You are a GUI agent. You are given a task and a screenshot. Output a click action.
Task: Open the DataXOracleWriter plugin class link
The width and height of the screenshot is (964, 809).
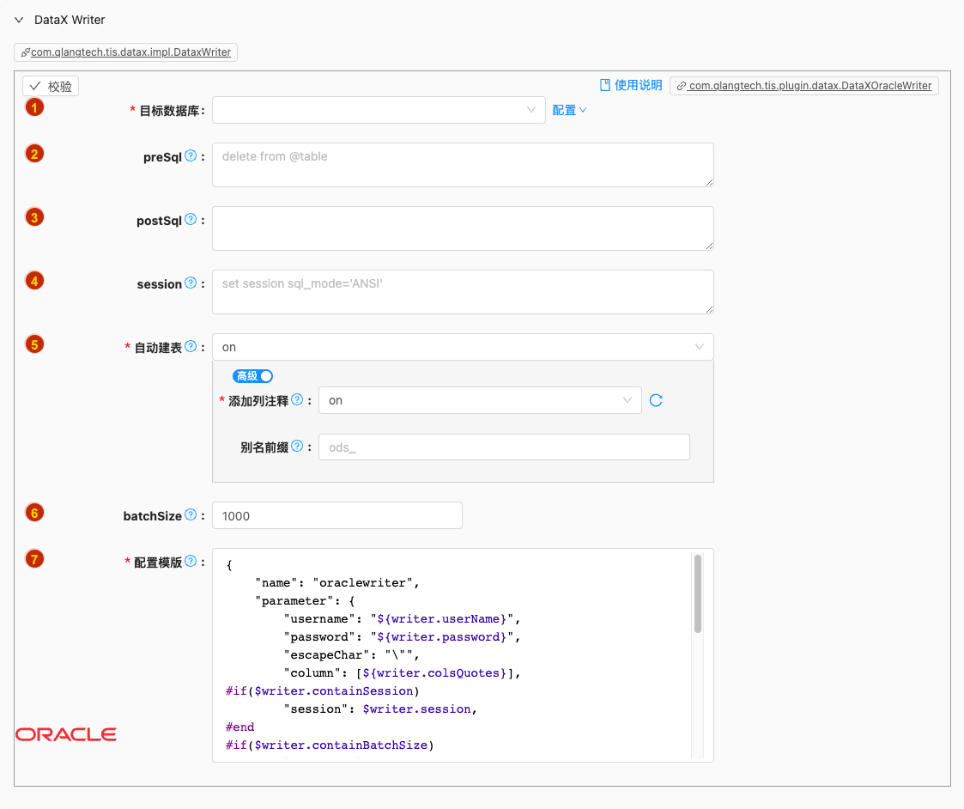(803, 86)
